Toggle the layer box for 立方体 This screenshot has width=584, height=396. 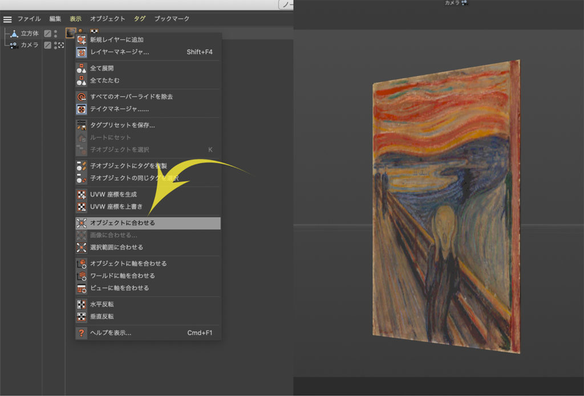tap(47, 34)
